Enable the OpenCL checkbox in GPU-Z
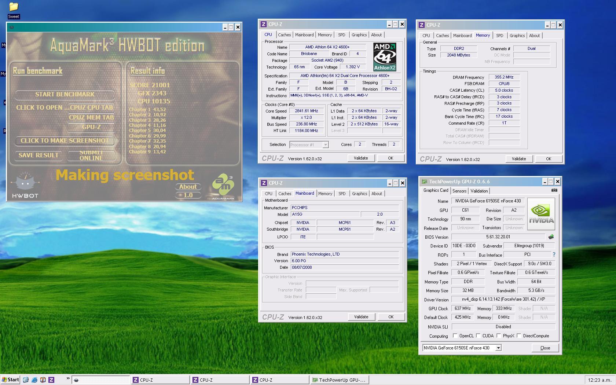This screenshot has height=385, width=616. (x=455, y=336)
